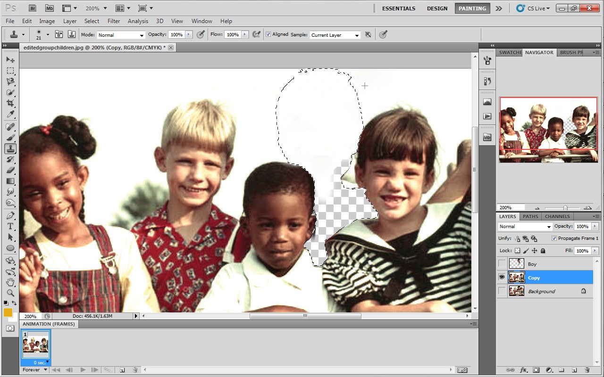The height and width of the screenshot is (377, 604).
Task: Open the Filter menu
Action: [x=114, y=21]
